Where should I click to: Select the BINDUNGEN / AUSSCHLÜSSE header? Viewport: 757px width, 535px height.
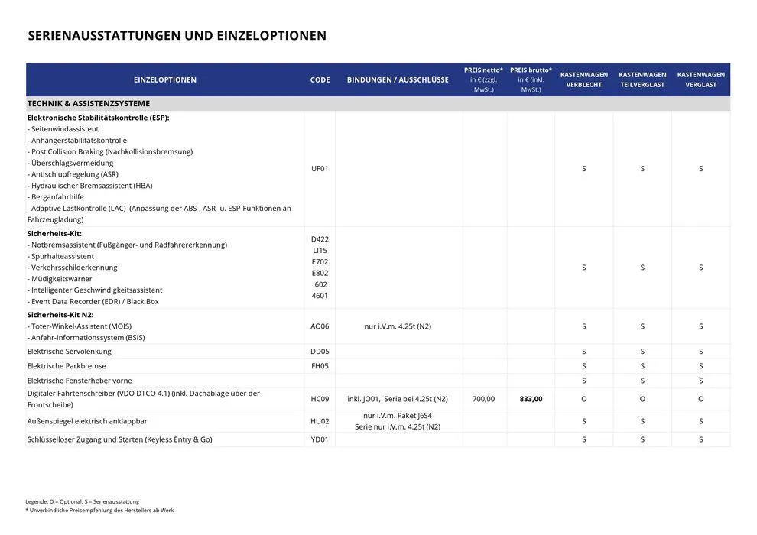pos(398,80)
